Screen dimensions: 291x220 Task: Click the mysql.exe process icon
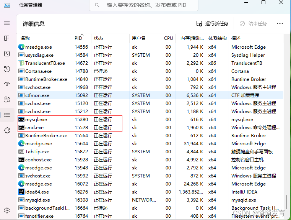pyautogui.click(x=21, y=120)
